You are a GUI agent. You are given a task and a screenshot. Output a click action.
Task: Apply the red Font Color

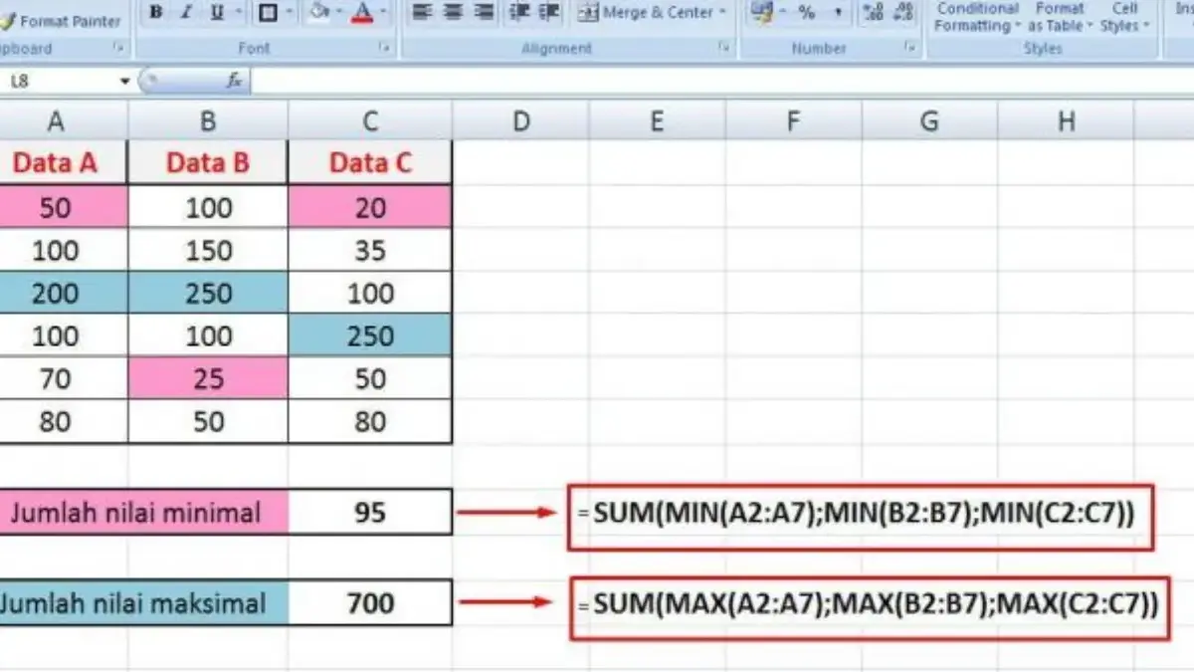362,12
